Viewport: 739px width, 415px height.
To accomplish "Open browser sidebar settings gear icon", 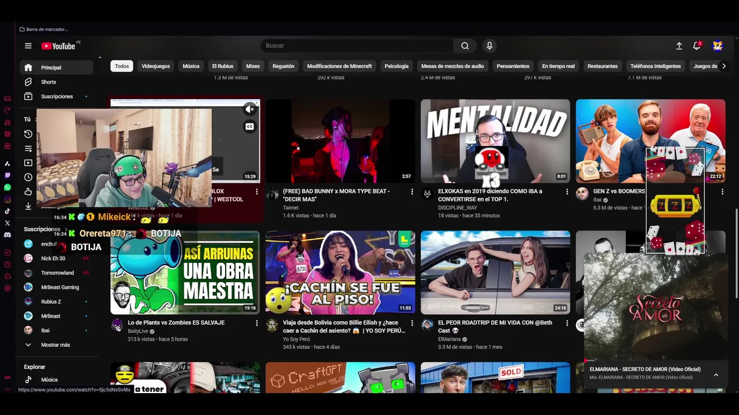I will click(x=7, y=288).
